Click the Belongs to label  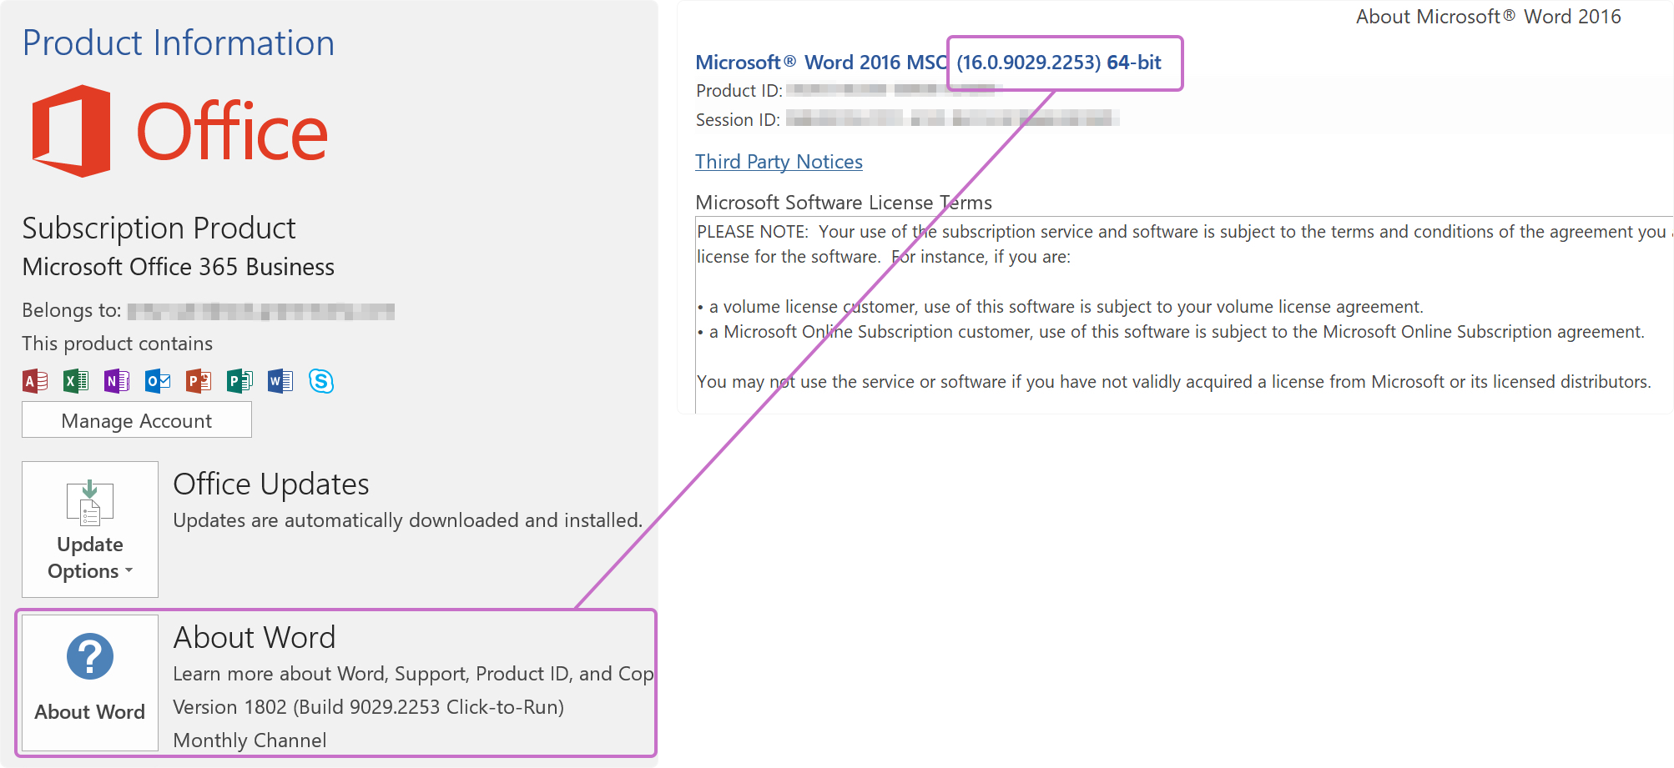(72, 310)
